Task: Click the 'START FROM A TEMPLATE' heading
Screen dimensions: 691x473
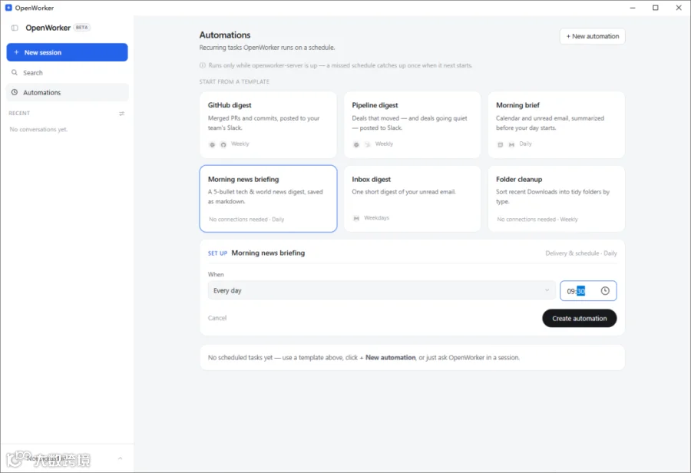Action: (x=234, y=81)
